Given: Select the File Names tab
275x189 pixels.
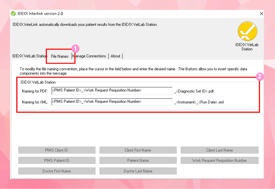Looking at the screenshot, I should [60, 56].
